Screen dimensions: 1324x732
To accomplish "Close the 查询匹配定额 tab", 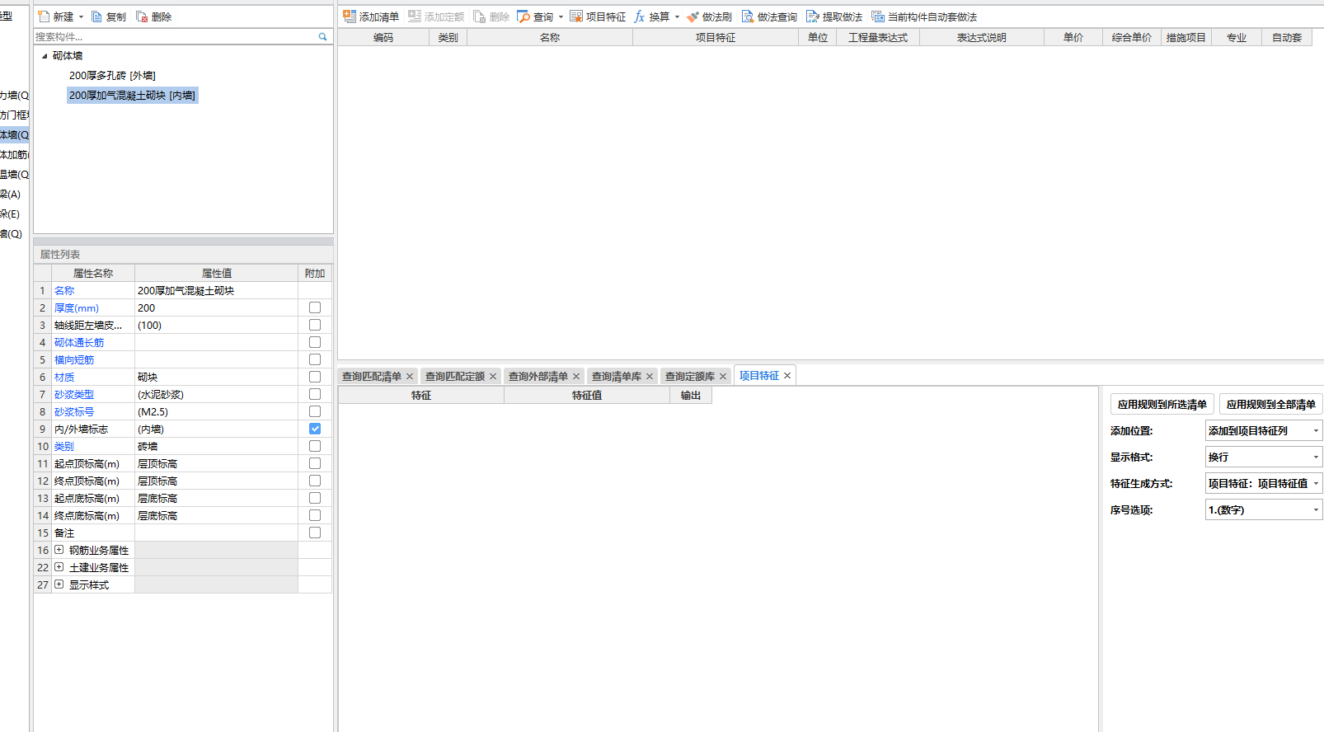I will click(x=493, y=377).
